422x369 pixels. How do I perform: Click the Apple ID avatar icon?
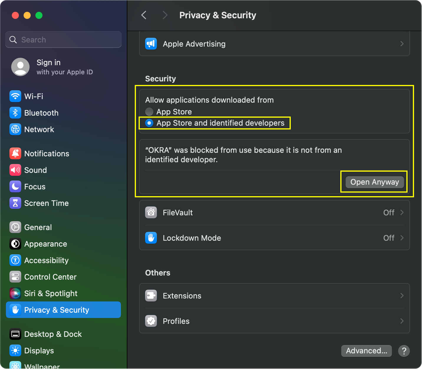click(20, 67)
